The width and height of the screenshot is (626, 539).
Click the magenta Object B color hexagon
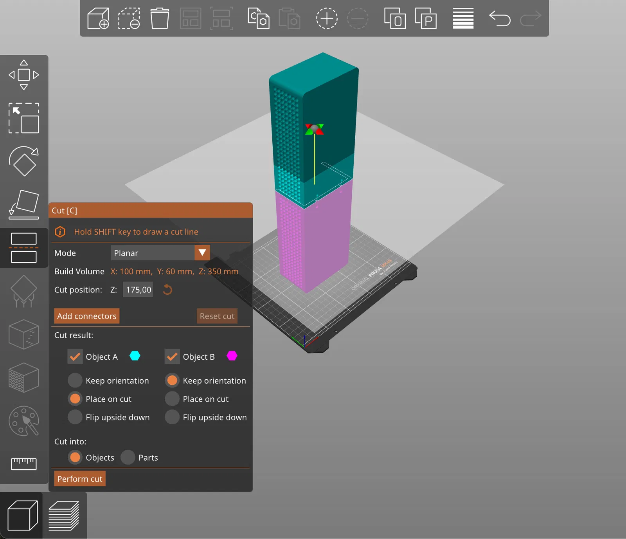click(x=232, y=356)
